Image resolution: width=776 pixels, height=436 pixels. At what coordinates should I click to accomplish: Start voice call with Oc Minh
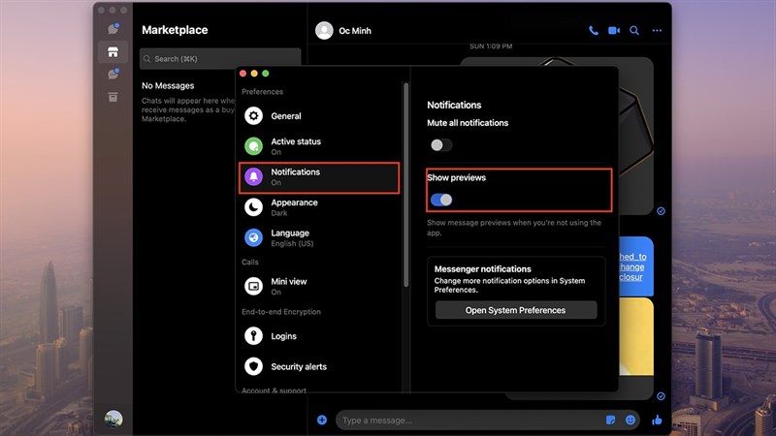[594, 31]
